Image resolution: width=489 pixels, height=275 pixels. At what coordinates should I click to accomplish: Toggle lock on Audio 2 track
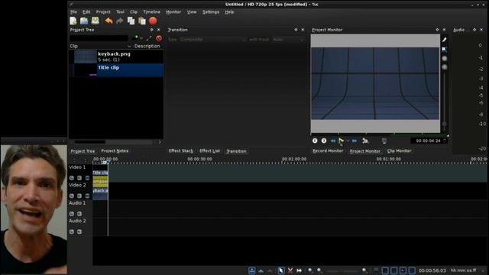click(72, 231)
